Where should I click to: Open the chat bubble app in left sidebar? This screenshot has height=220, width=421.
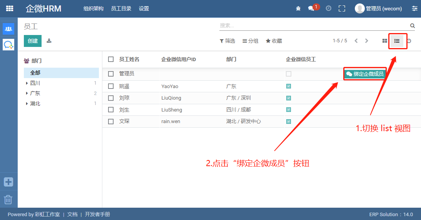(x=8, y=45)
